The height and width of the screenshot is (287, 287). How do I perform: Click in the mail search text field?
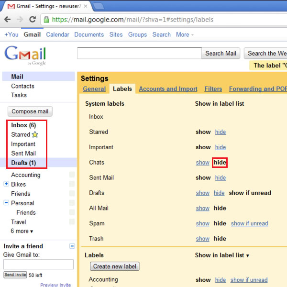click(139, 53)
